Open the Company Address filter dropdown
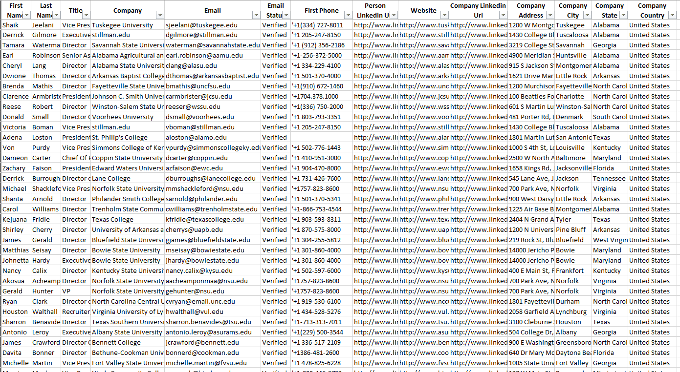This screenshot has height=372, width=680. (x=550, y=15)
